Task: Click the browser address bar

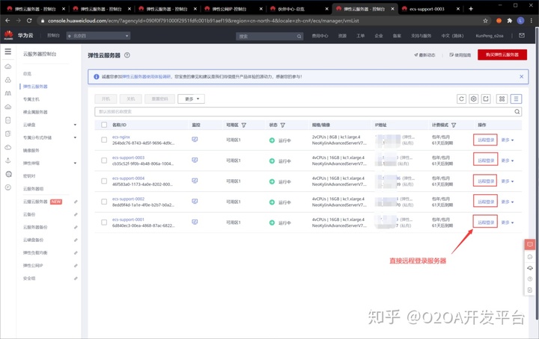Action: [x=261, y=21]
